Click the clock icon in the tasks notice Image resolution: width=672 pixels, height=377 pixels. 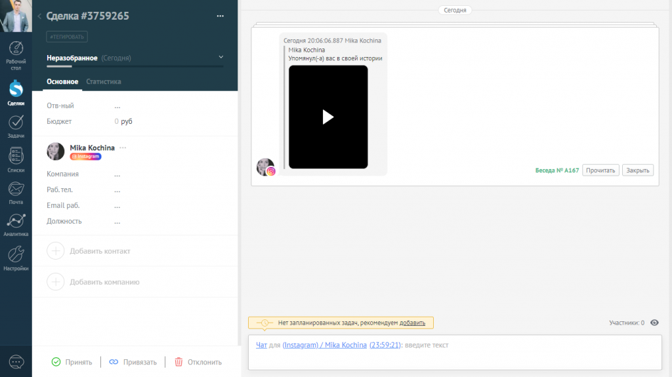264,323
